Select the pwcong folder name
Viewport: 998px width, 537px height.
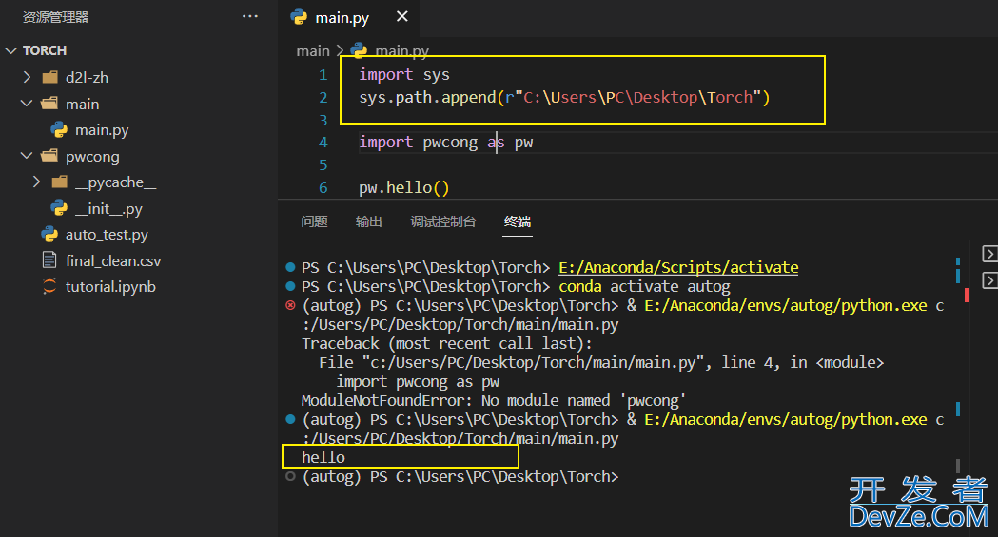(x=92, y=156)
